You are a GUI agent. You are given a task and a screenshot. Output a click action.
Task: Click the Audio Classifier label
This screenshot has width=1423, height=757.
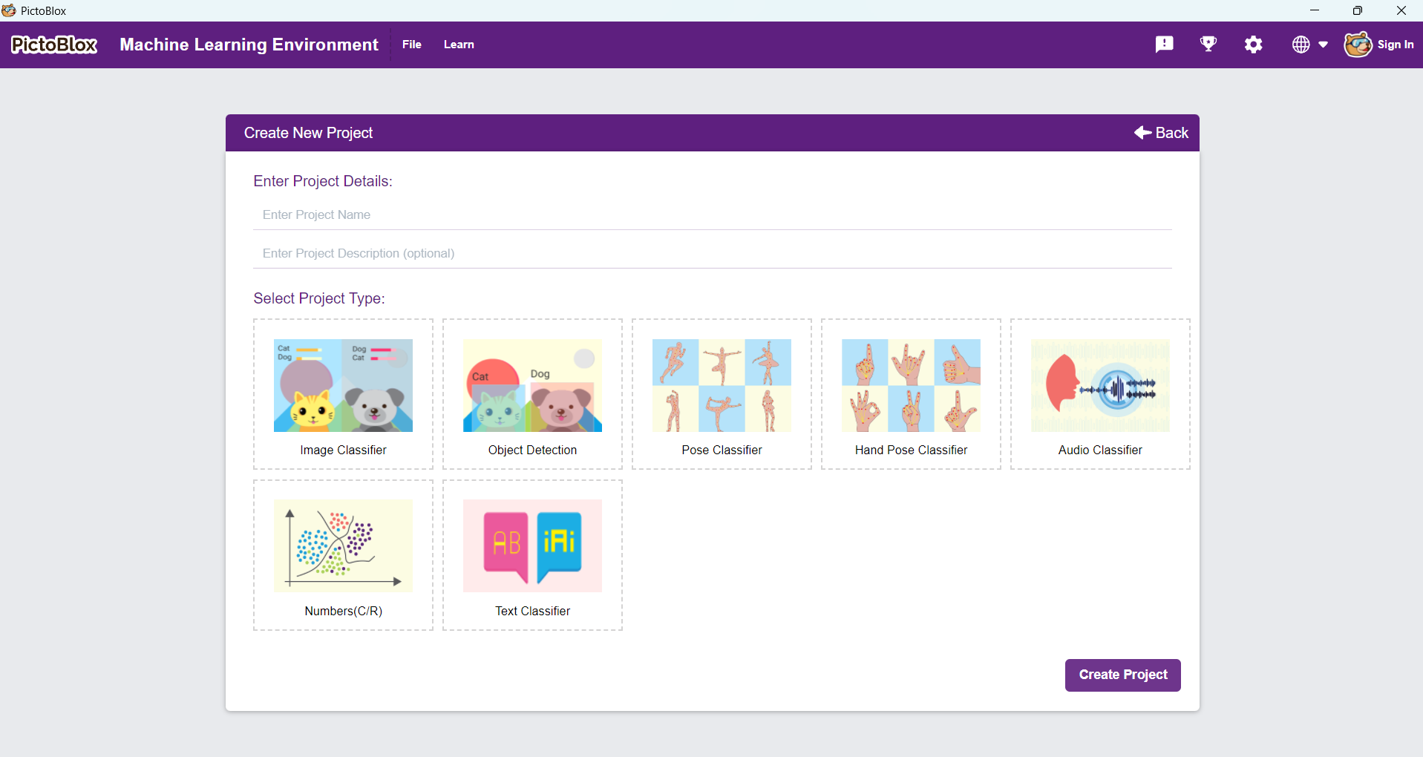[1100, 450]
